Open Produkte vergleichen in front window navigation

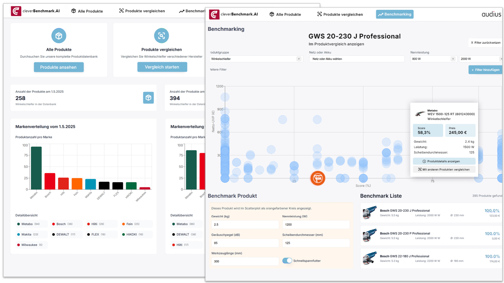tap(340, 14)
